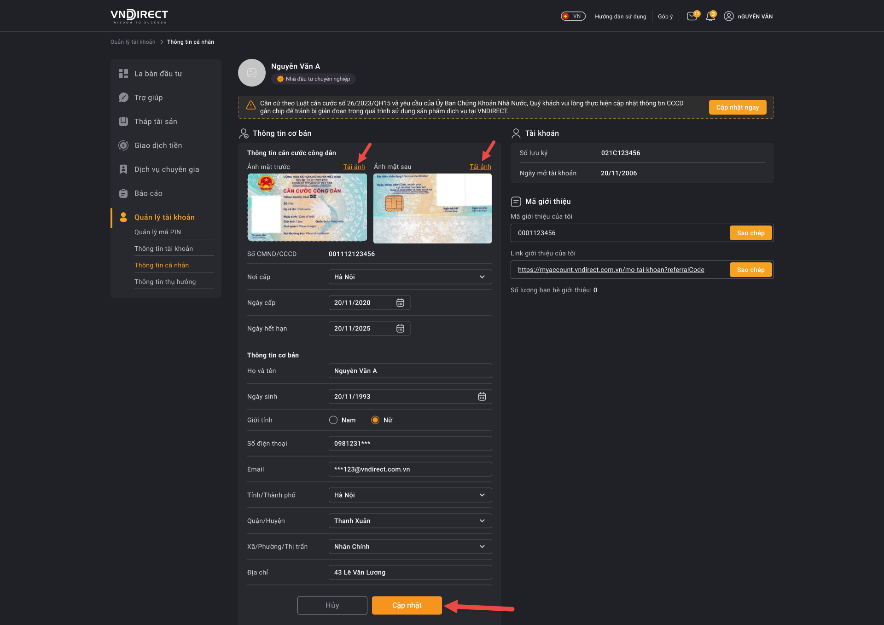This screenshot has height=625, width=884.
Task: Go to Quản lý tài khoản breadcrumb
Action: [x=133, y=42]
